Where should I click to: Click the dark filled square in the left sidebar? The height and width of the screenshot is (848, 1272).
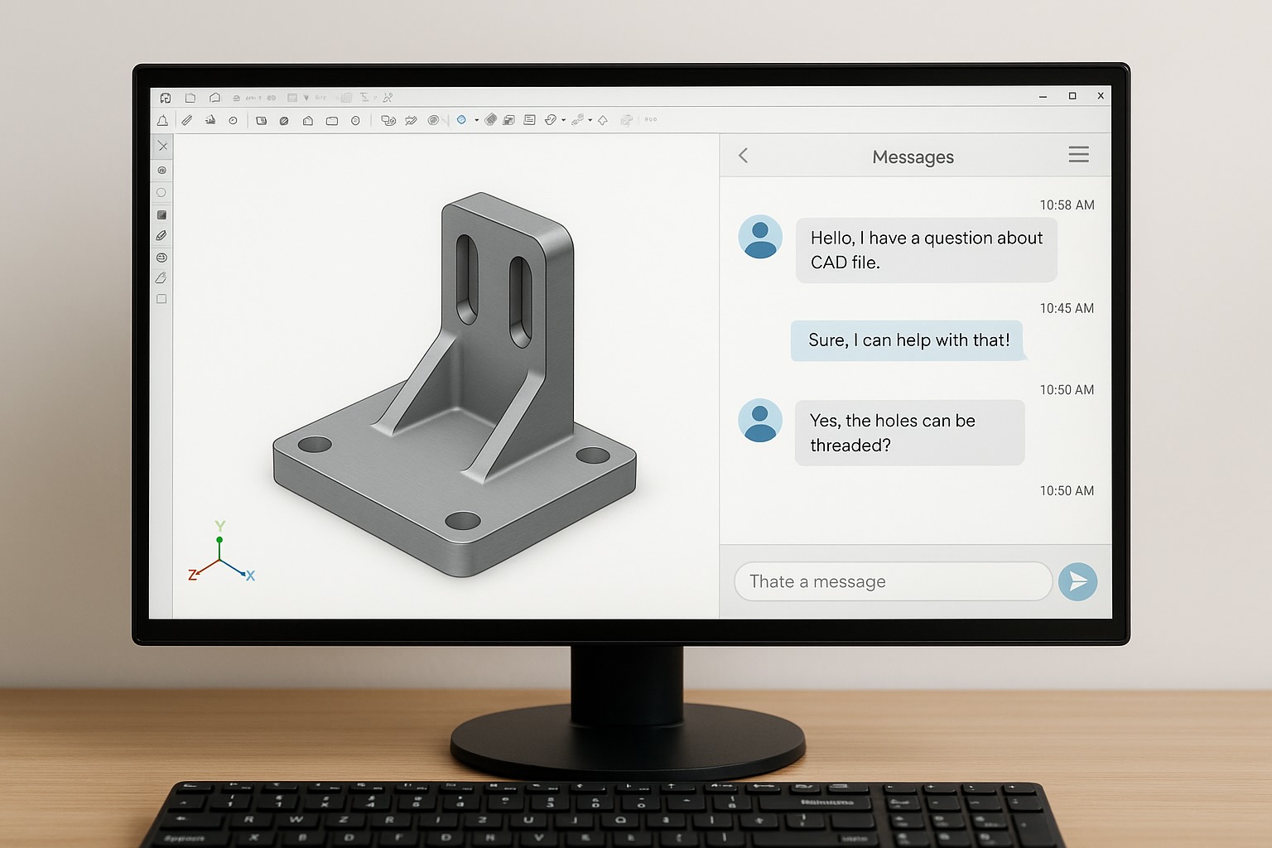(161, 214)
